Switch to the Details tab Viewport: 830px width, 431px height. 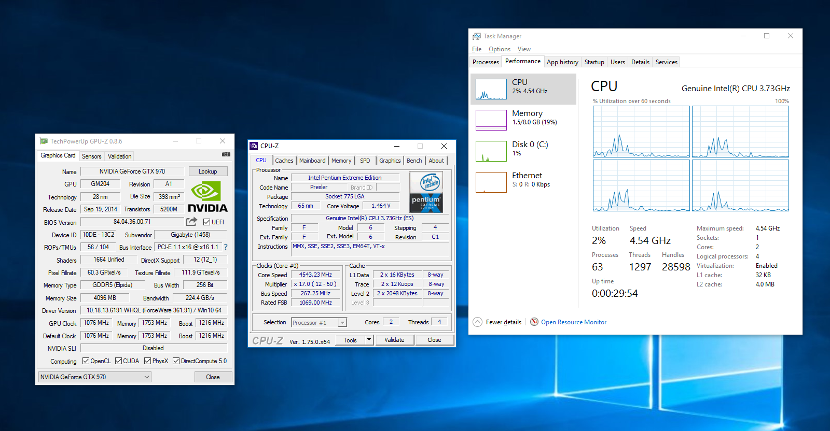pos(640,62)
